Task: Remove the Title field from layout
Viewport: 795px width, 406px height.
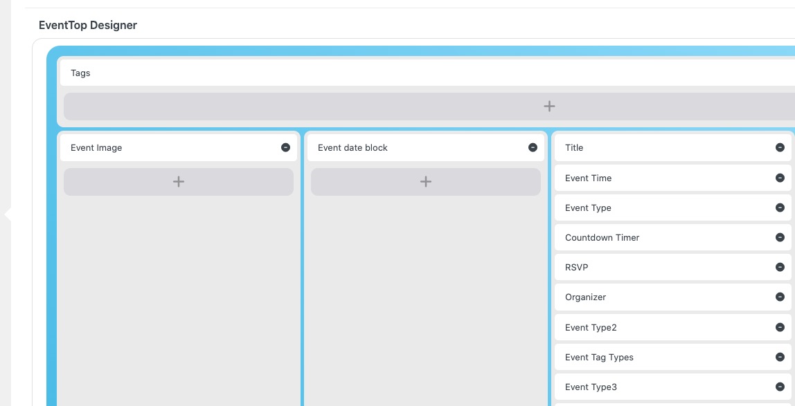Action: pos(780,147)
